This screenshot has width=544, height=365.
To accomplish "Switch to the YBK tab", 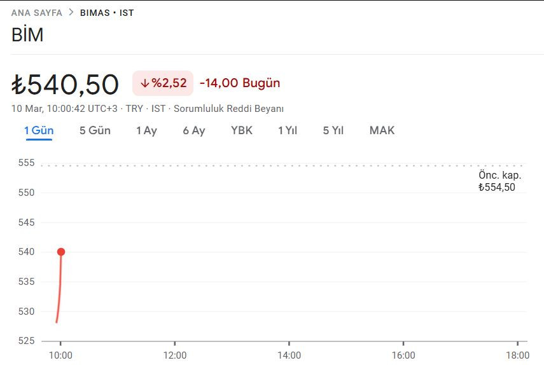I will [x=242, y=130].
